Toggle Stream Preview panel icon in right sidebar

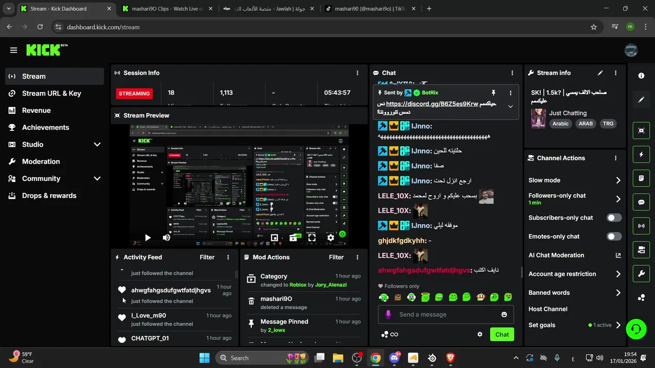(641, 130)
